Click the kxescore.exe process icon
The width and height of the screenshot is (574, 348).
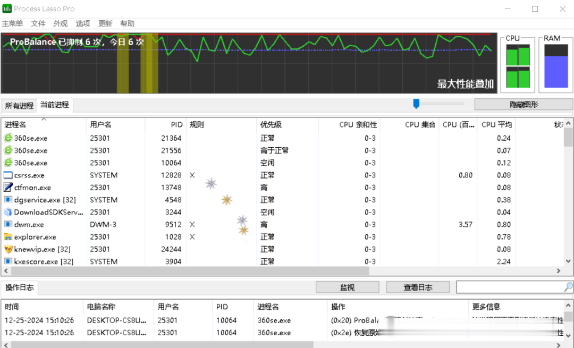coord(7,261)
